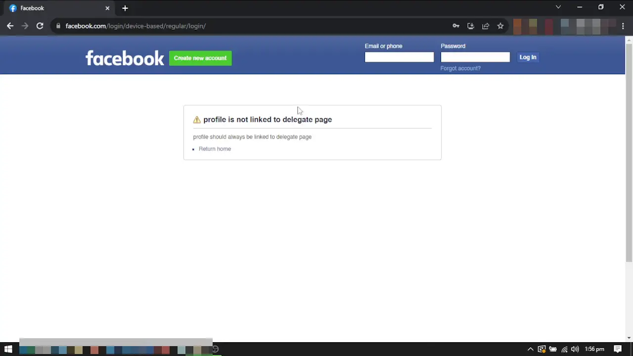This screenshot has height=356, width=633.
Task: Click Return home link
Action: (215, 149)
